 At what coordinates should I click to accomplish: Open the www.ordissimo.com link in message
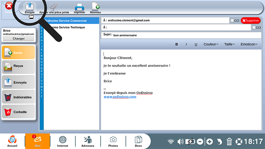[x=120, y=97]
